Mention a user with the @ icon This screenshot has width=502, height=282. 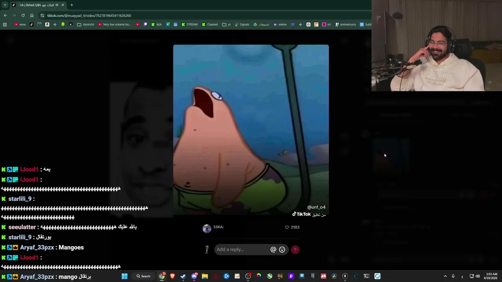(x=273, y=249)
